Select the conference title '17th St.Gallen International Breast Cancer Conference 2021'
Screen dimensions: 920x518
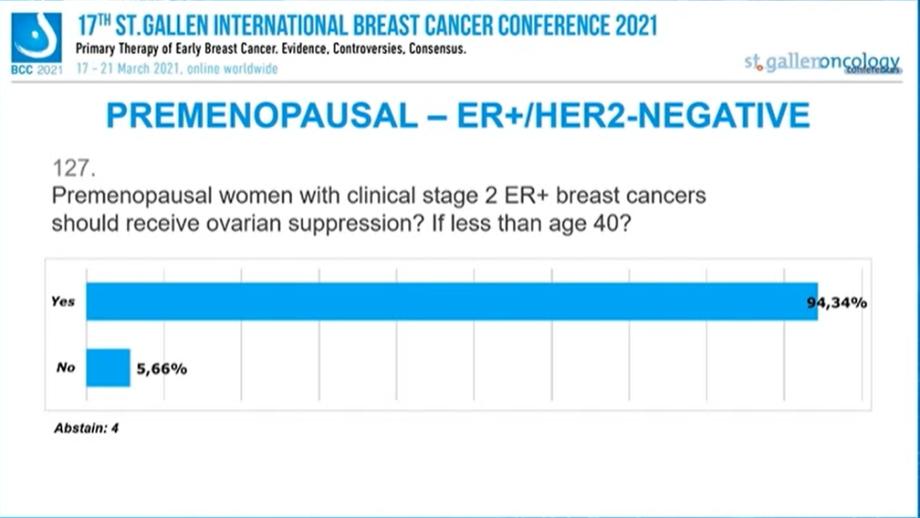coord(366,25)
